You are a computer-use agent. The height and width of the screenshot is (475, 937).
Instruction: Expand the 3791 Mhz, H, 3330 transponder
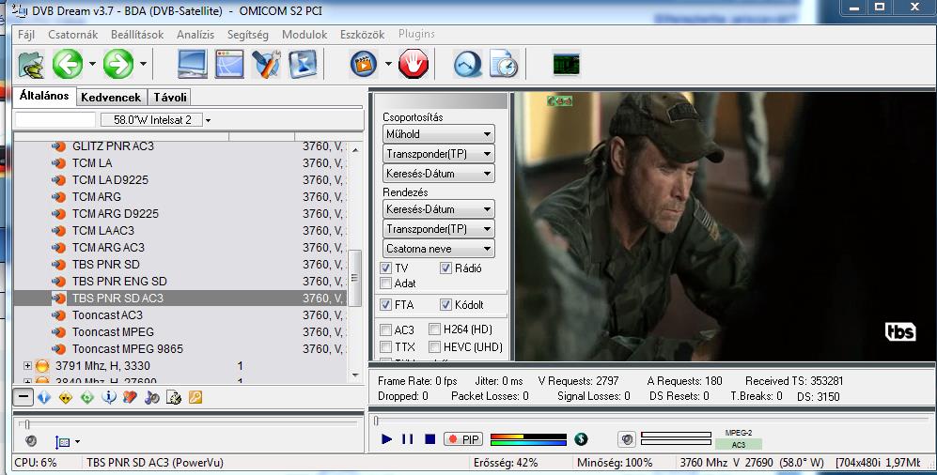click(27, 365)
